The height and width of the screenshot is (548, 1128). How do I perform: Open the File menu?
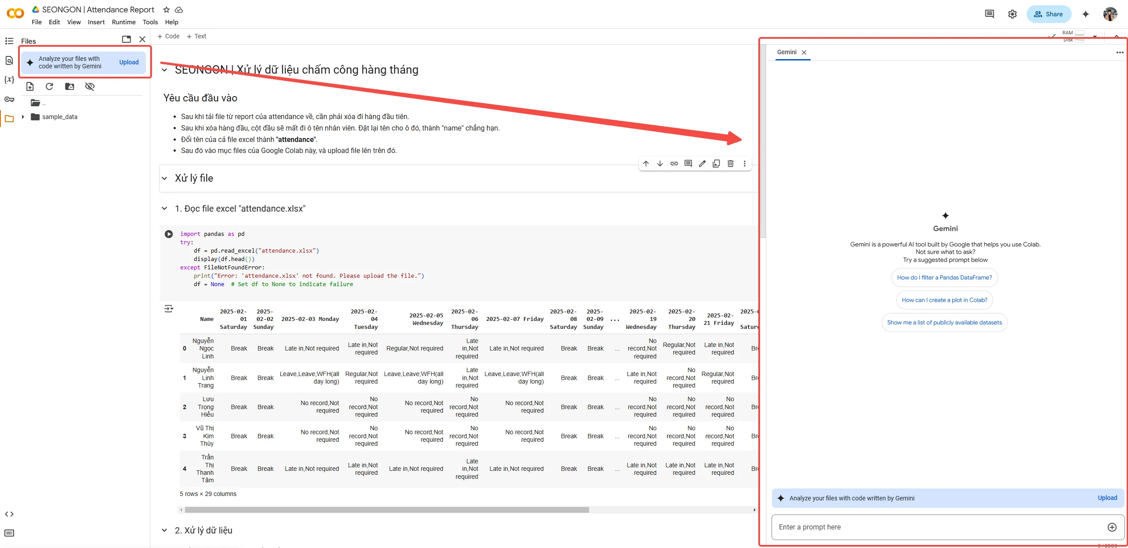[x=37, y=22]
